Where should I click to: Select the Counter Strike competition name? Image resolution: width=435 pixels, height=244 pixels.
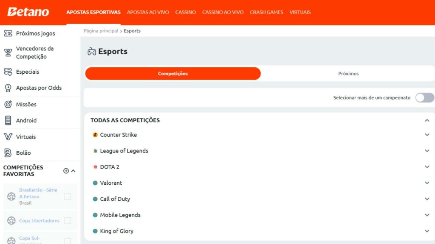pos(119,135)
